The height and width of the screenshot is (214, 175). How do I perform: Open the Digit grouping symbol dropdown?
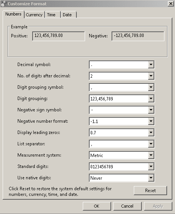pyautogui.click(x=151, y=87)
